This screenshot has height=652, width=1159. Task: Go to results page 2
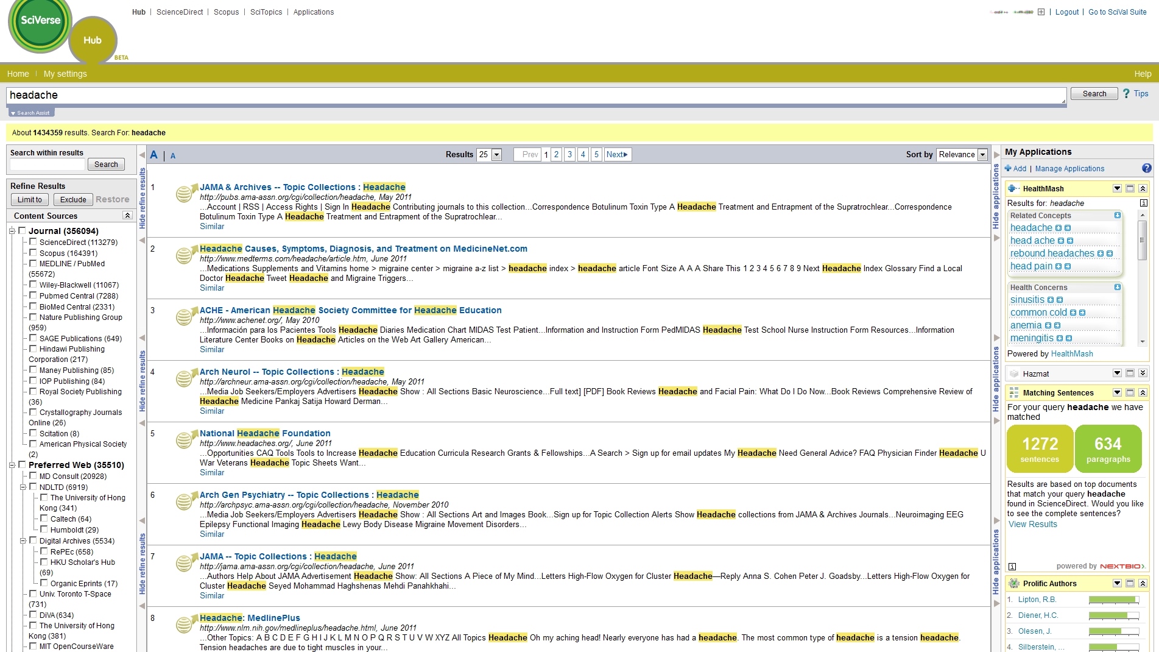point(556,155)
